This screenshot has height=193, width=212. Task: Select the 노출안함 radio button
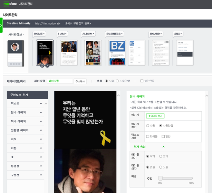click(x=117, y=81)
